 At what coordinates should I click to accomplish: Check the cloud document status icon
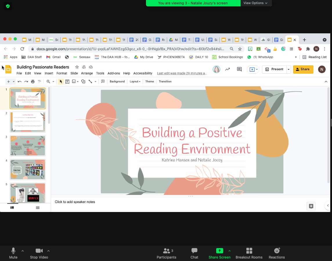91,67
